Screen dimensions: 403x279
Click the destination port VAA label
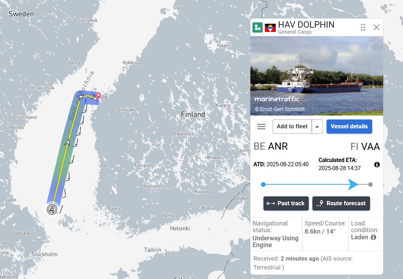[x=370, y=147]
